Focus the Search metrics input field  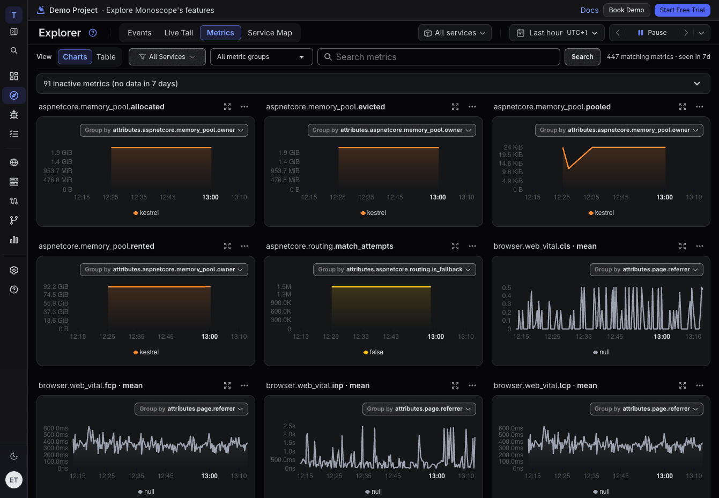coord(439,57)
